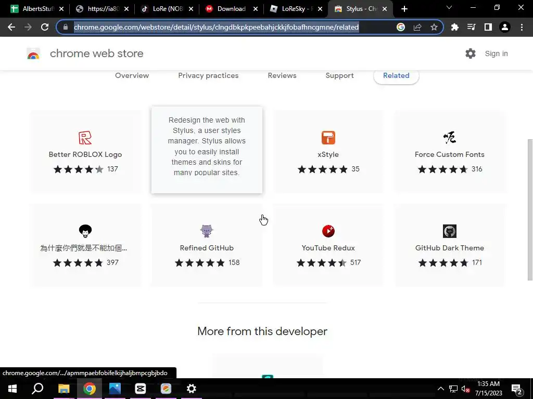Open File Explorer from taskbar
This screenshot has height=399, width=533.
64,389
